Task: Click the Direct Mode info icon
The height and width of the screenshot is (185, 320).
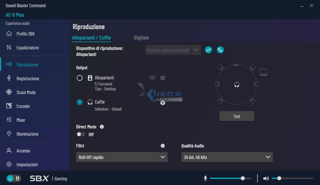Action: (x=102, y=127)
